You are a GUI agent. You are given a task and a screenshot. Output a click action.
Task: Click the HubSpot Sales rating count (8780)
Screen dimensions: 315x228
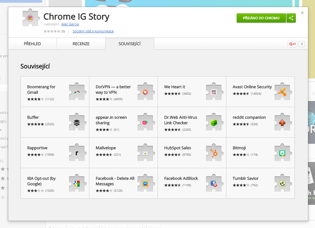187,155
